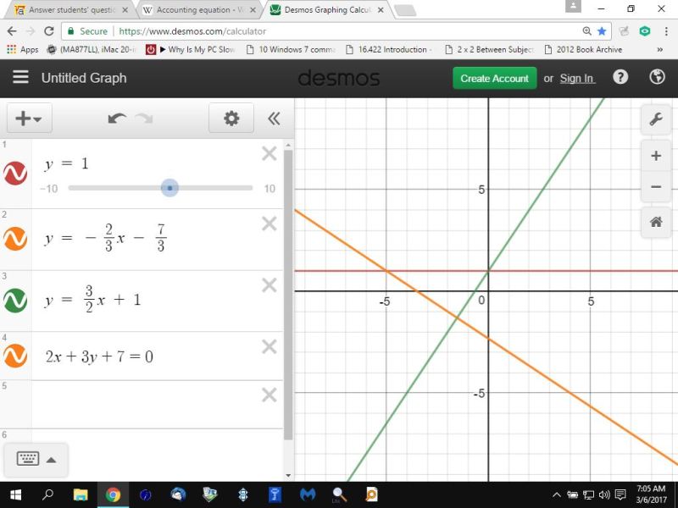Delete expression 2x + 3y + 7 = 0
The width and height of the screenshot is (678, 508).
coord(270,346)
